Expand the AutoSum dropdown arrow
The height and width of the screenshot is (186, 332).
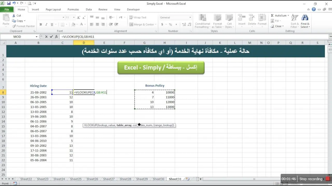click(x=288, y=16)
